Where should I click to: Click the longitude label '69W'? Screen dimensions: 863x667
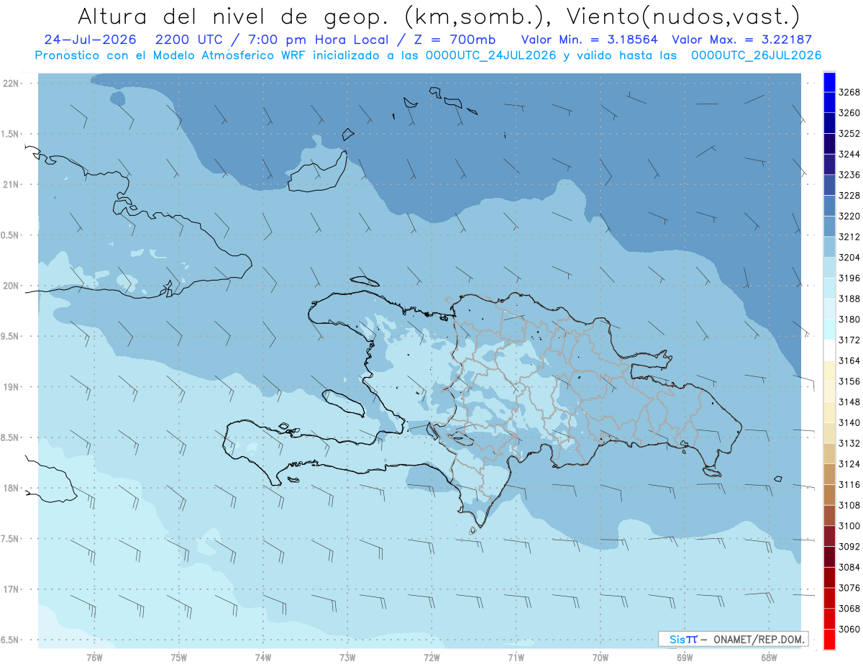click(x=685, y=658)
